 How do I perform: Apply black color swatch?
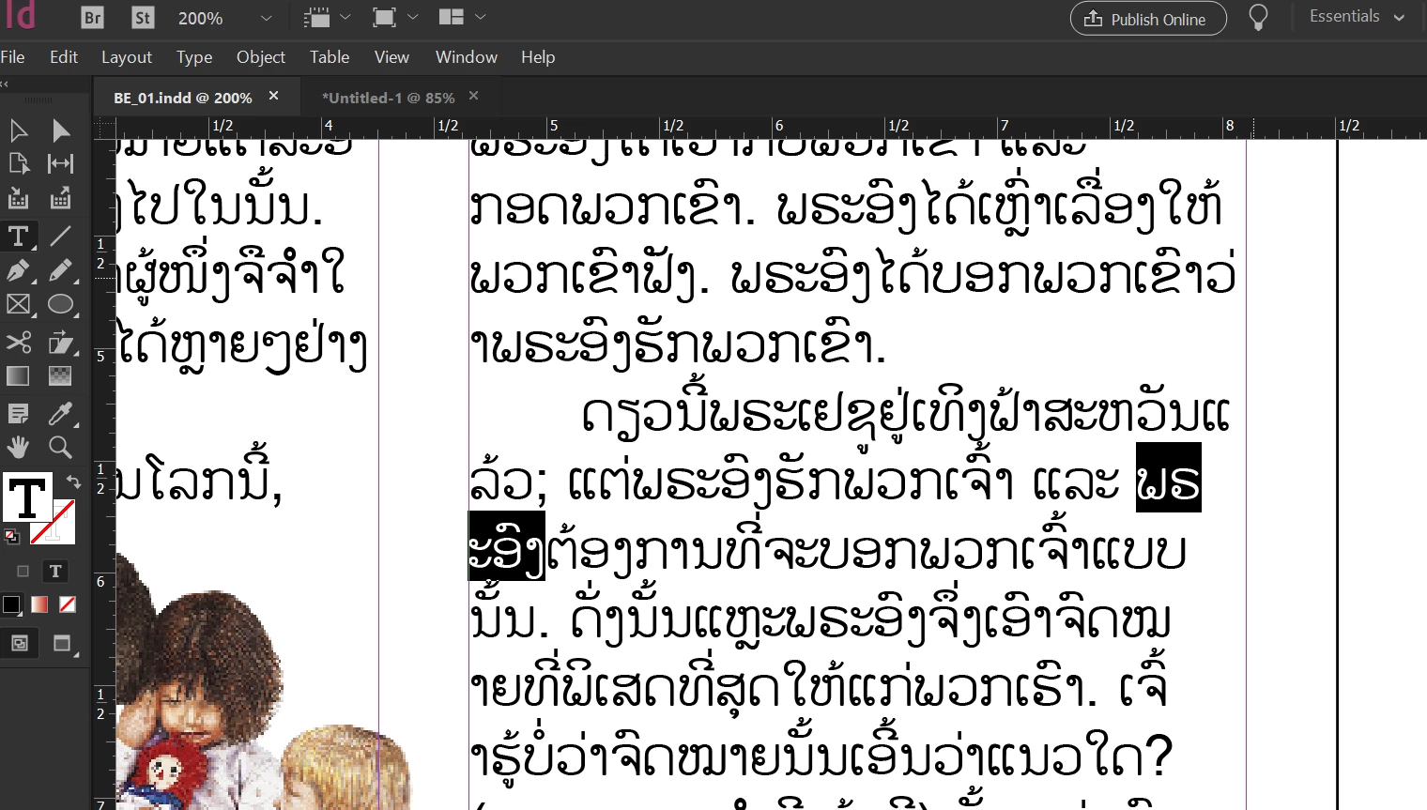[x=11, y=605]
